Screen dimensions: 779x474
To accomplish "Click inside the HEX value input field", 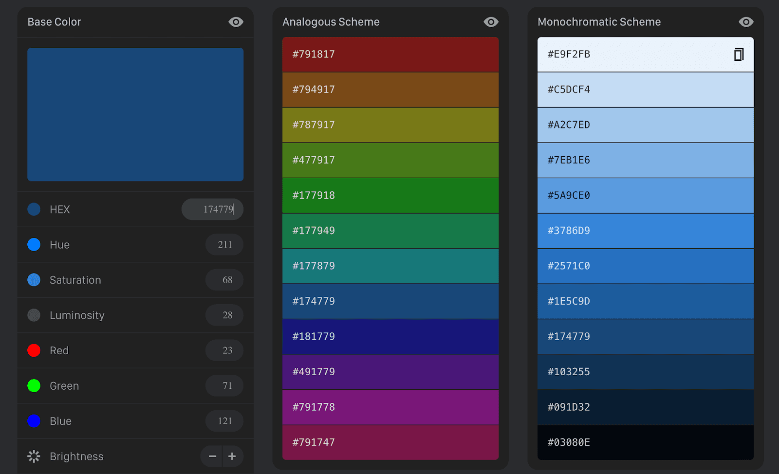I will [x=213, y=209].
